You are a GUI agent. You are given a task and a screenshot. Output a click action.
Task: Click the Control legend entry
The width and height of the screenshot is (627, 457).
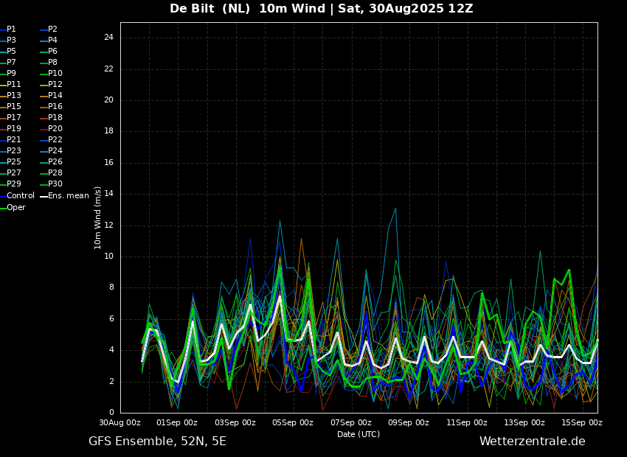point(17,196)
